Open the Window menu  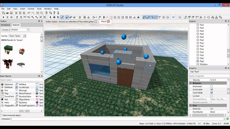(48, 9)
